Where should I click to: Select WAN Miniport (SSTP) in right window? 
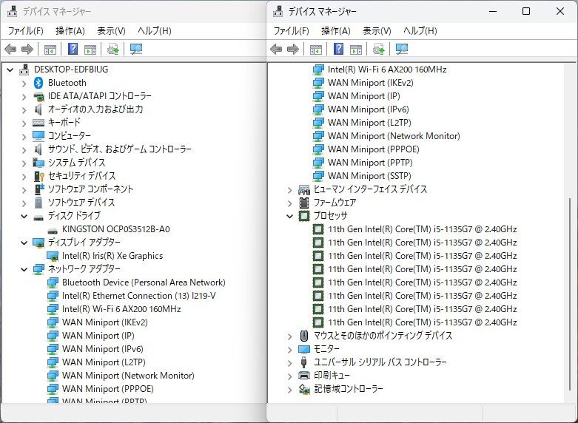click(x=369, y=176)
